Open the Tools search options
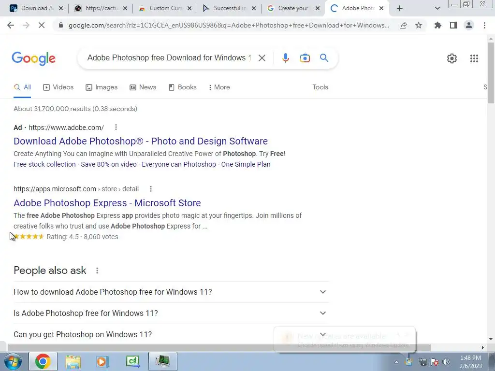 tap(320, 87)
